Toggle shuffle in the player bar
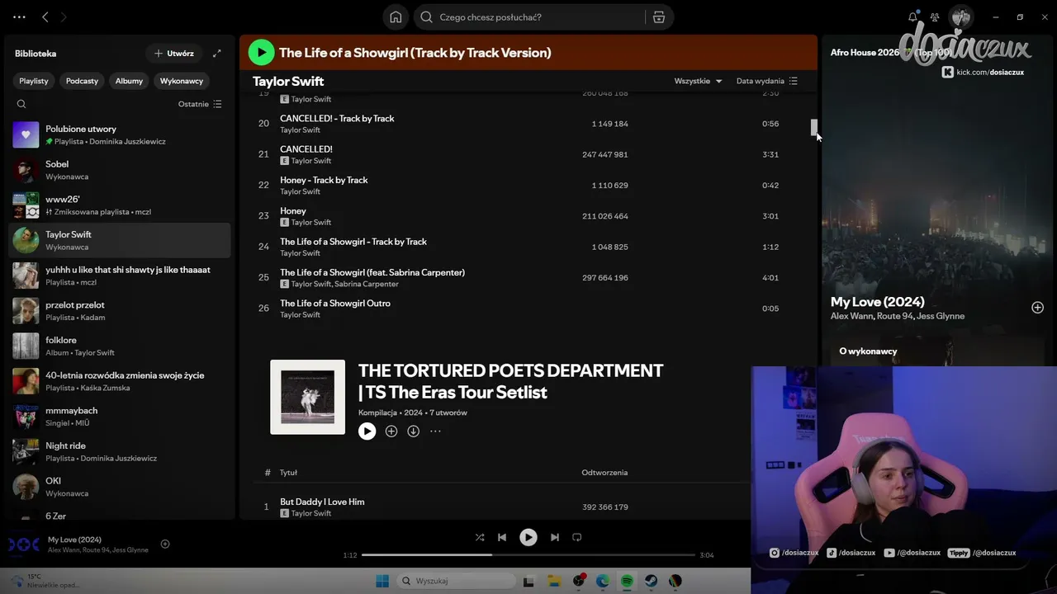 pos(480,537)
